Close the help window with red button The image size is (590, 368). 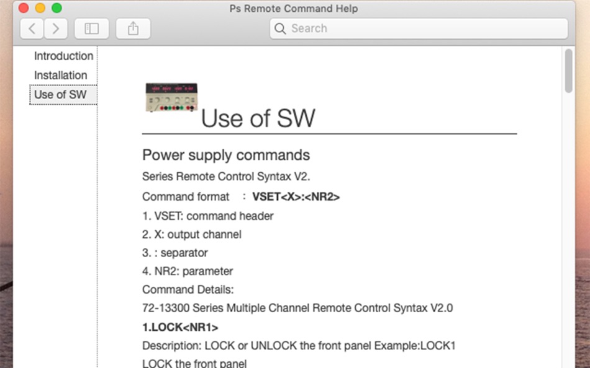(24, 8)
